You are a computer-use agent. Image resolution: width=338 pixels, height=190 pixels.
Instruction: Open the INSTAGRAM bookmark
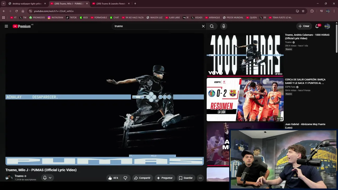[55, 18]
